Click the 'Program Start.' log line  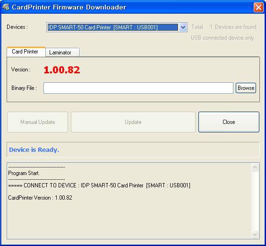tap(24, 173)
